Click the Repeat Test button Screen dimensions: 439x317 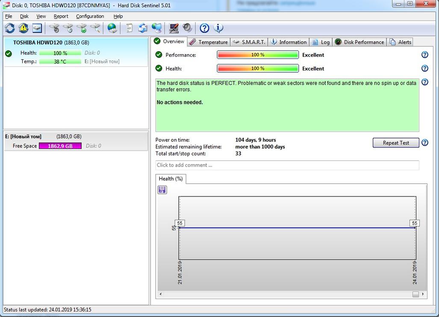396,143
